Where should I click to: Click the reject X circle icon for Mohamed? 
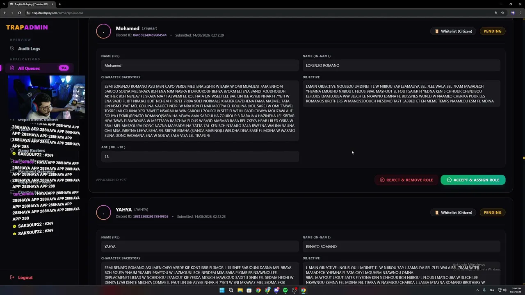[x=382, y=180]
